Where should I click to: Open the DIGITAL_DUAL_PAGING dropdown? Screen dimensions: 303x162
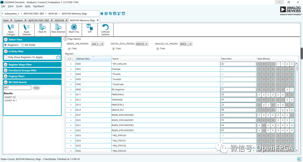(x=142, y=44)
